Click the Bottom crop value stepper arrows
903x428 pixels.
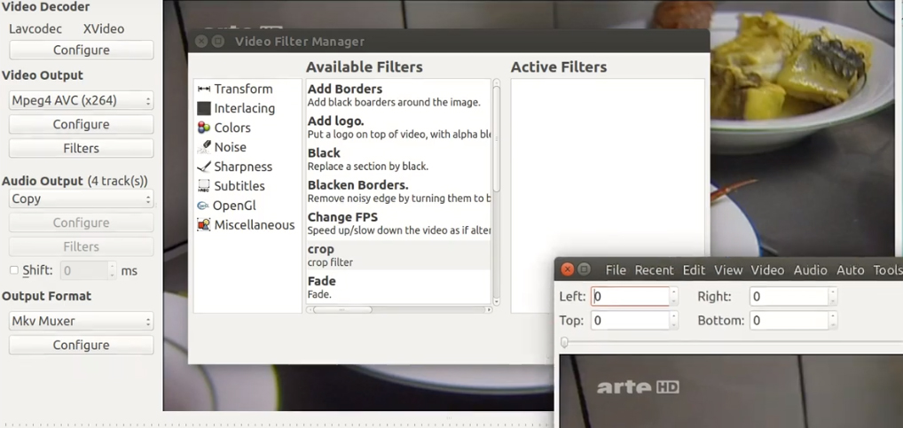tap(833, 321)
